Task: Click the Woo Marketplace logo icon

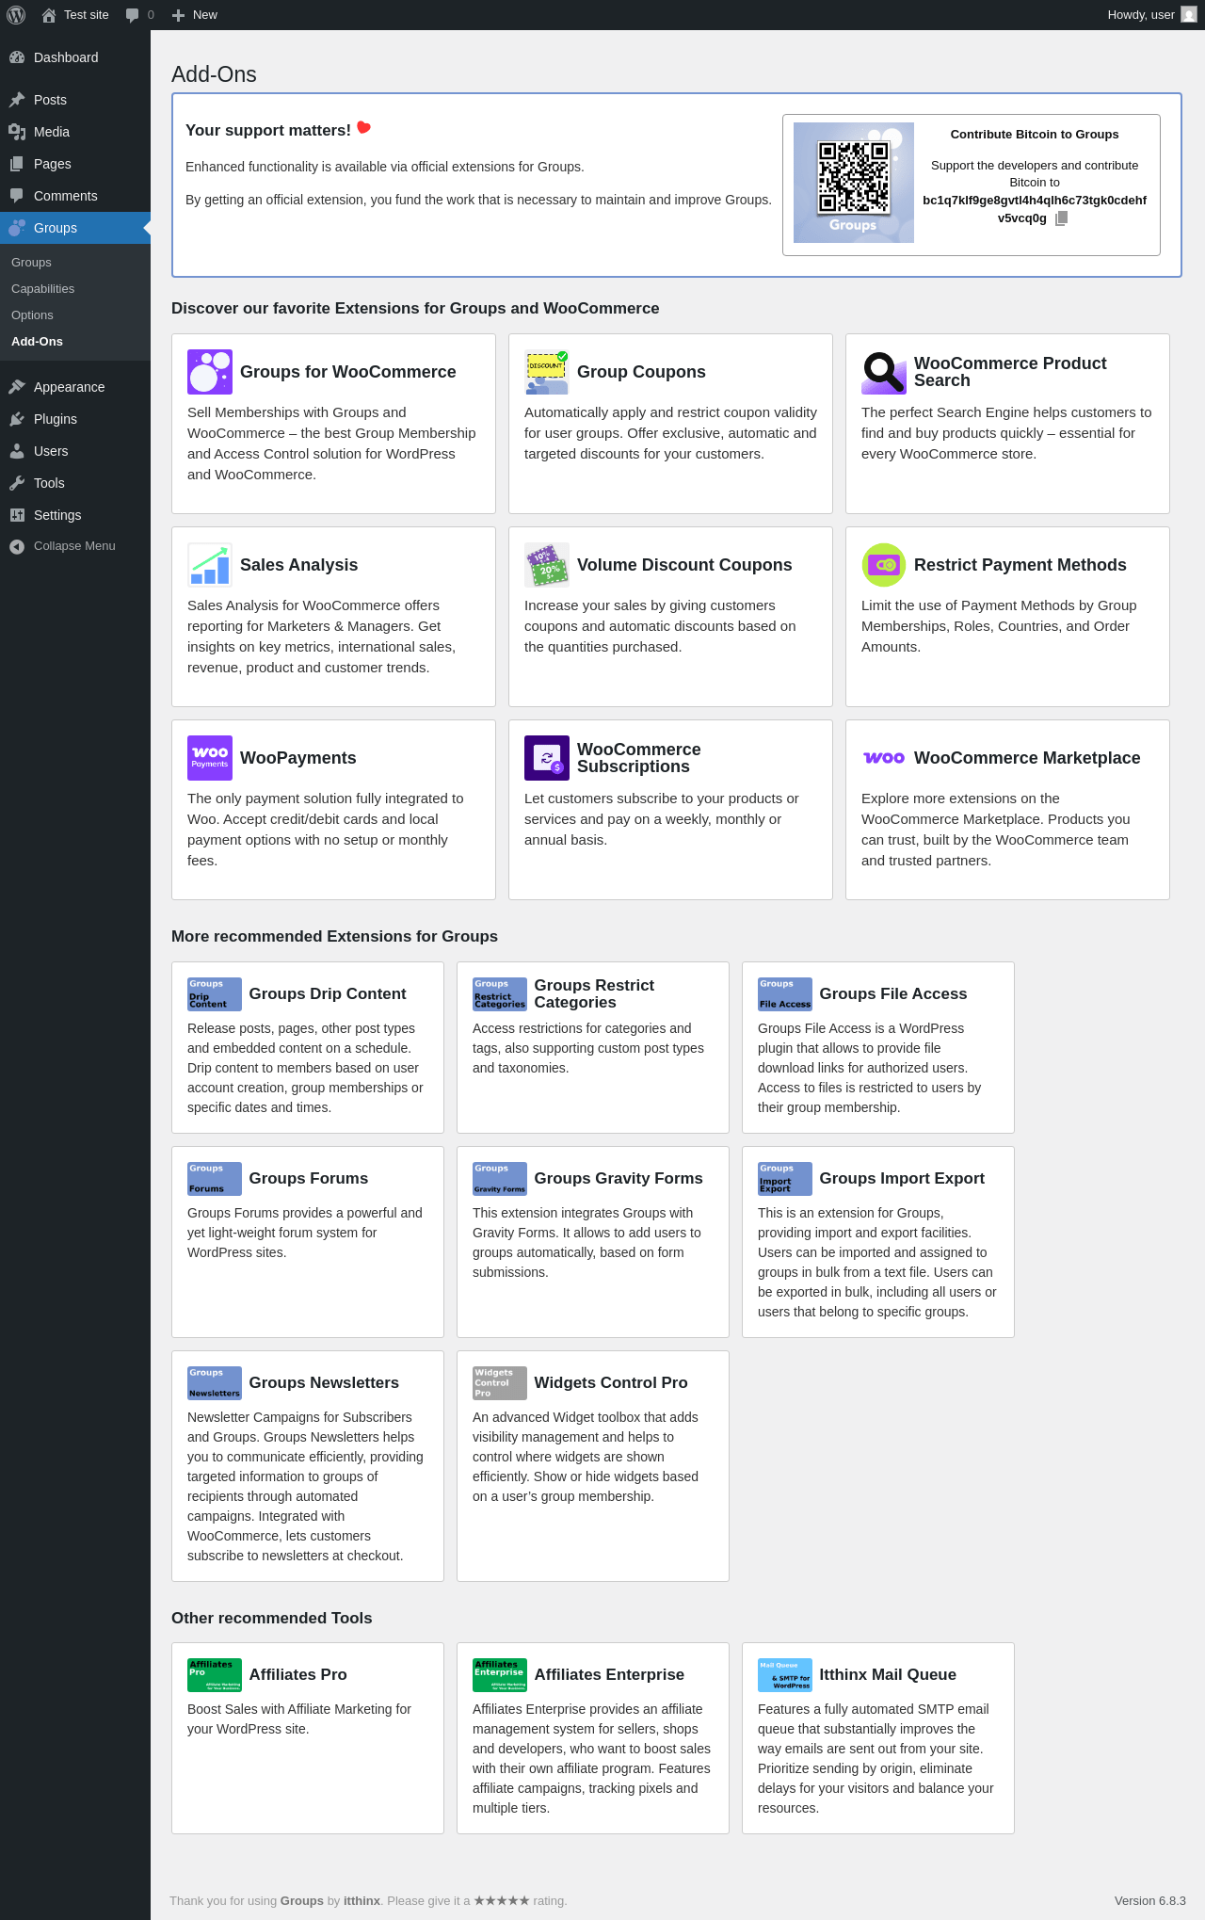Action: point(884,758)
